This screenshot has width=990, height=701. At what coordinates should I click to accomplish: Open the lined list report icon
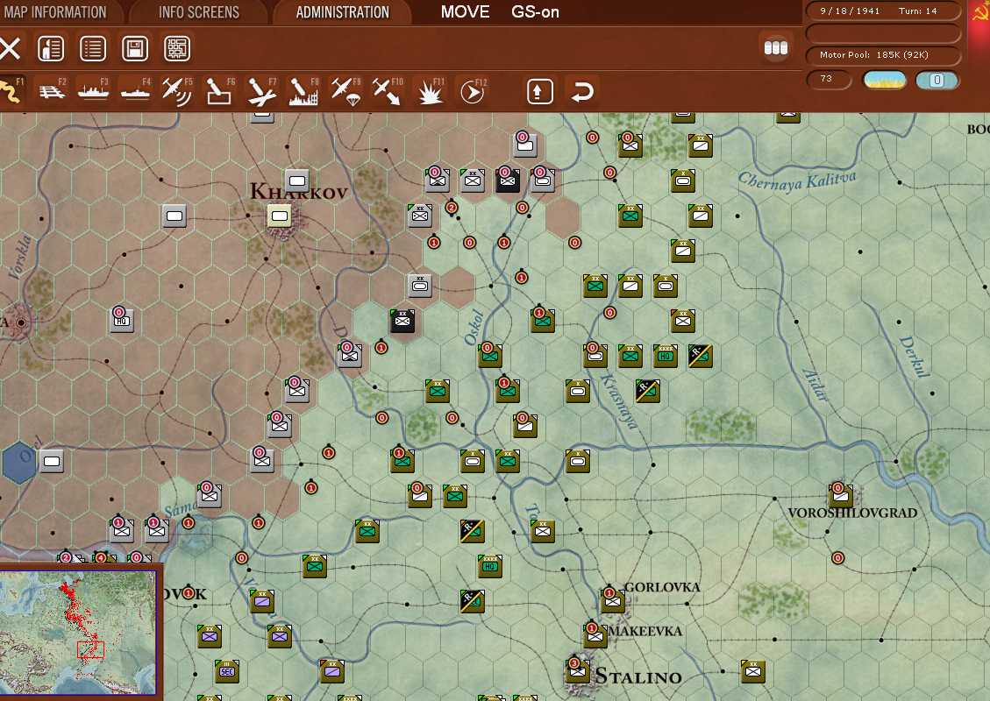(93, 48)
